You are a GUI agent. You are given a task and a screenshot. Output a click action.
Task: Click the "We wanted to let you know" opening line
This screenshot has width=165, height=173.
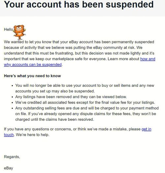tap(79, 42)
